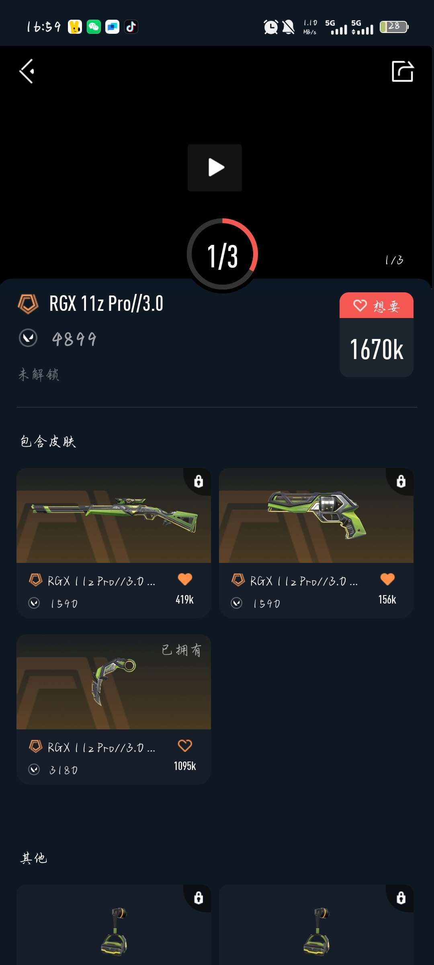Screen dimensions: 434x965
Task: Tap the 1/3 circular progress indicator
Action: (x=222, y=254)
